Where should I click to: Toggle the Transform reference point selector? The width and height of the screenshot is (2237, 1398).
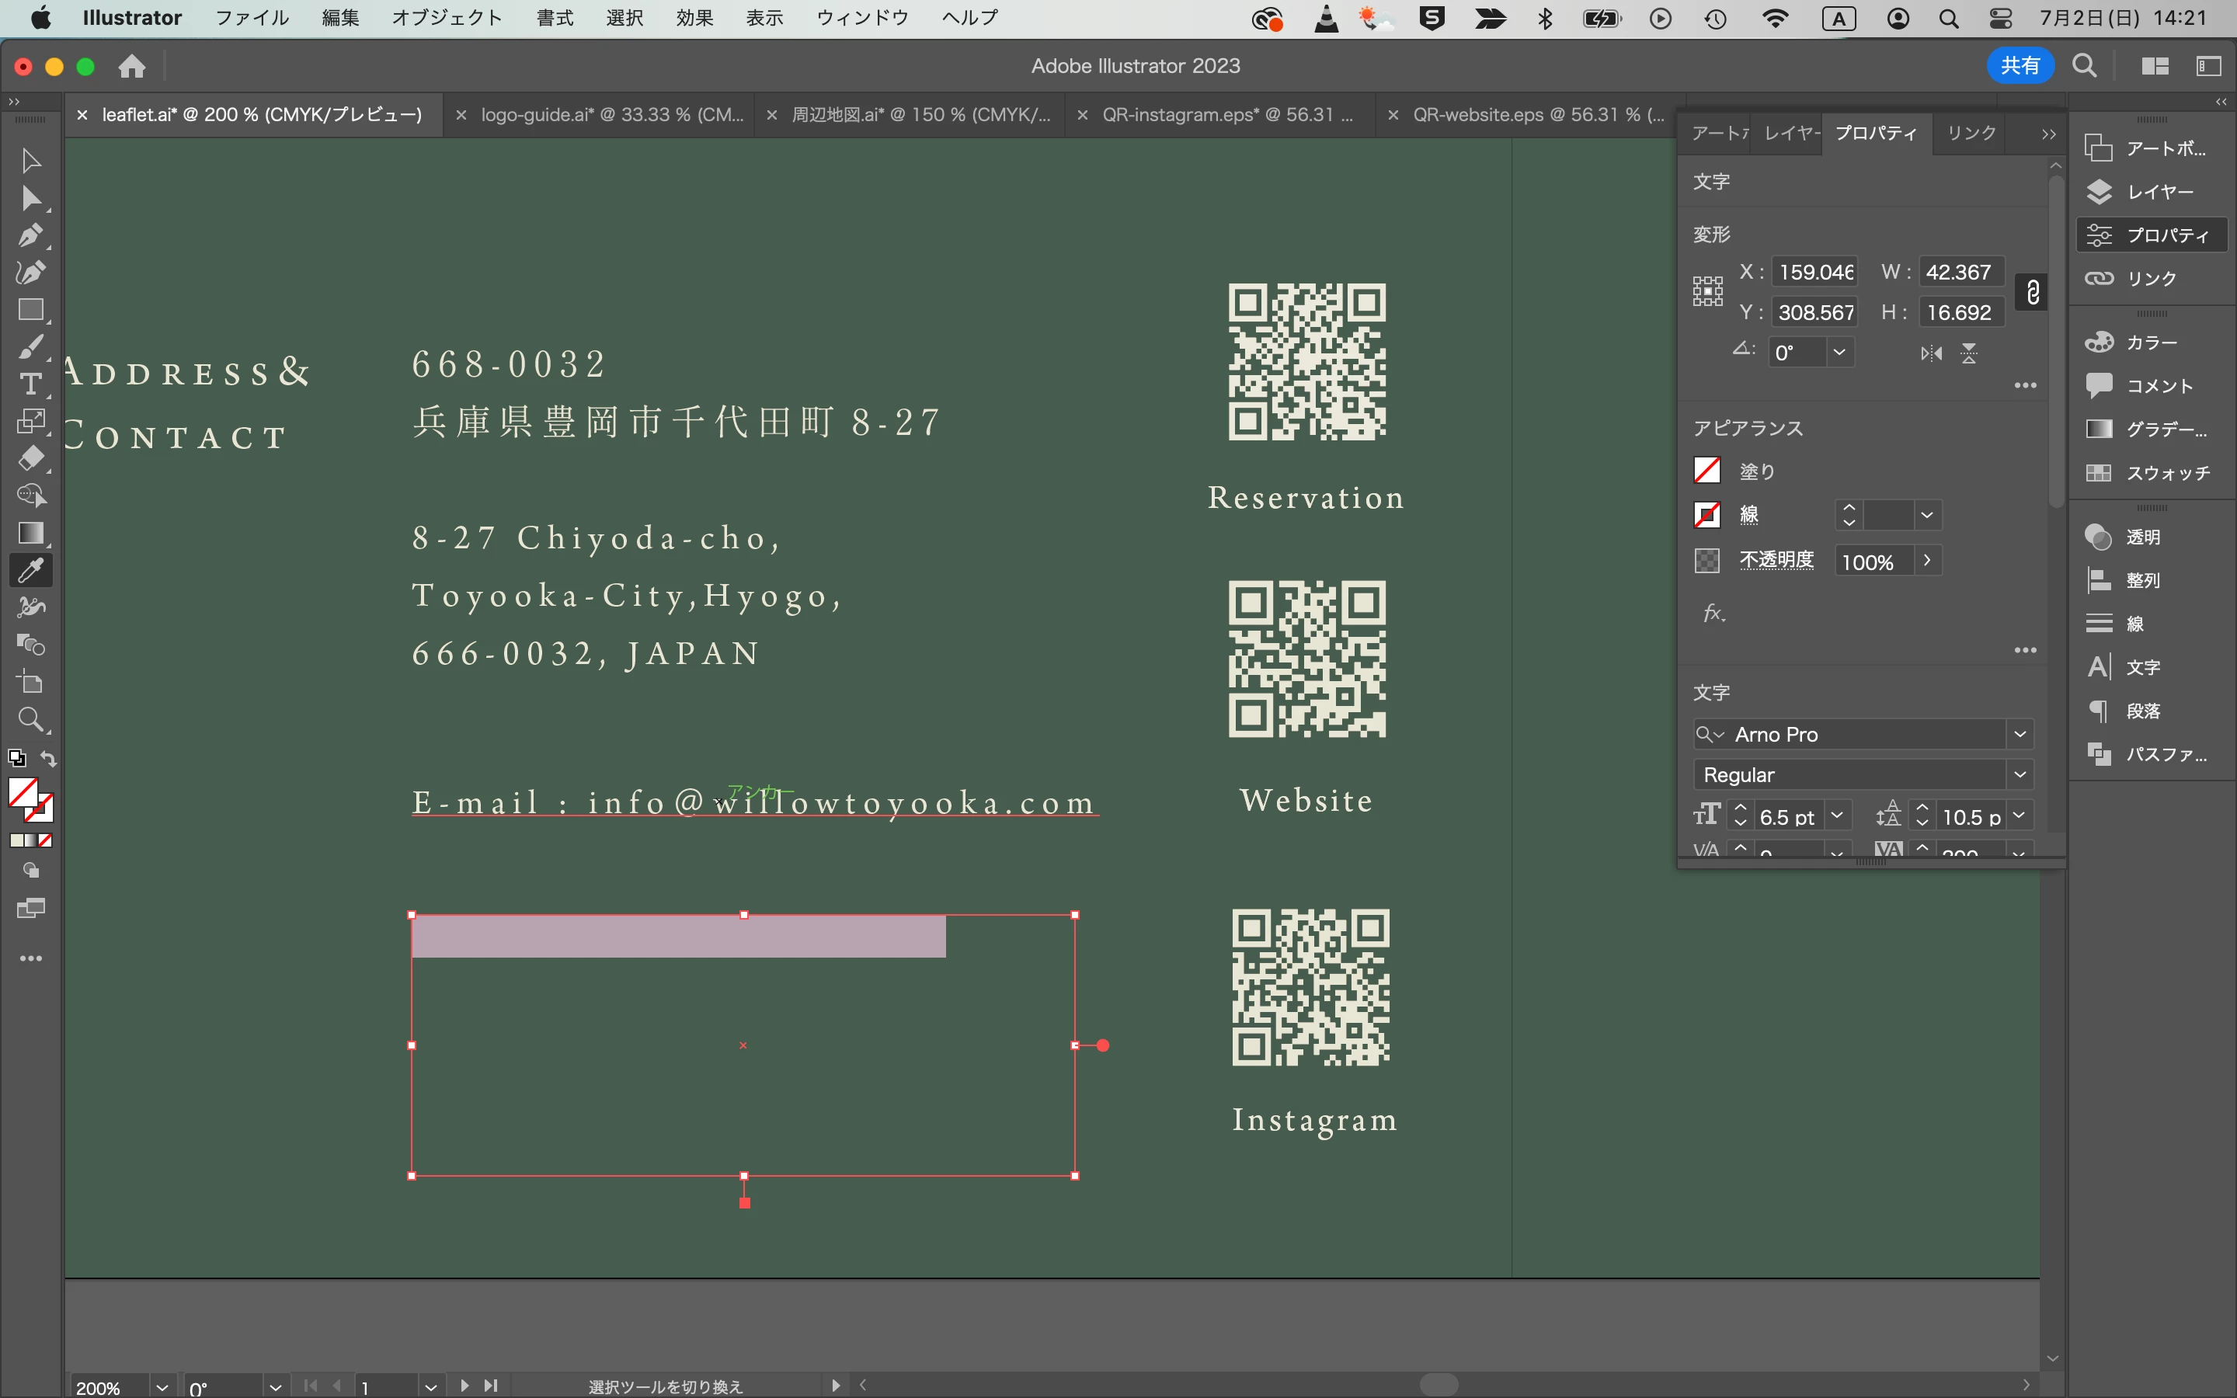point(1707,291)
